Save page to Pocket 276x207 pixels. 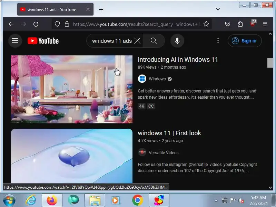[x=228, y=24]
